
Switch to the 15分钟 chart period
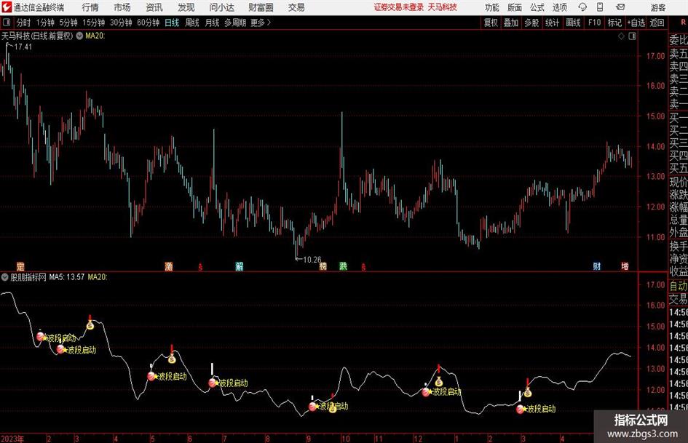(x=94, y=23)
